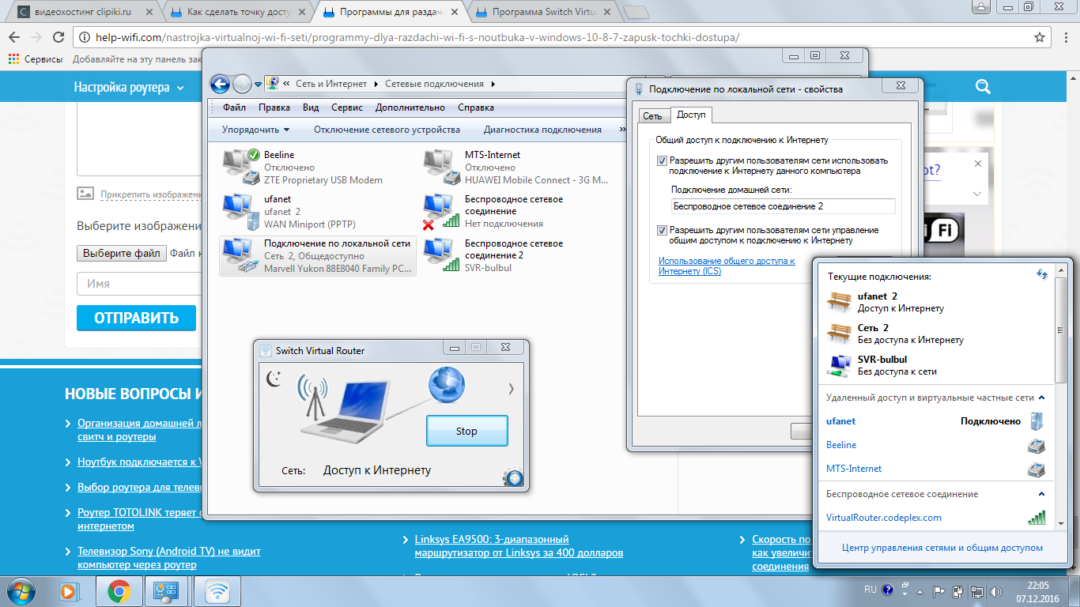
Task: Click Диагностика подключения toolbar command
Action: pyautogui.click(x=542, y=130)
